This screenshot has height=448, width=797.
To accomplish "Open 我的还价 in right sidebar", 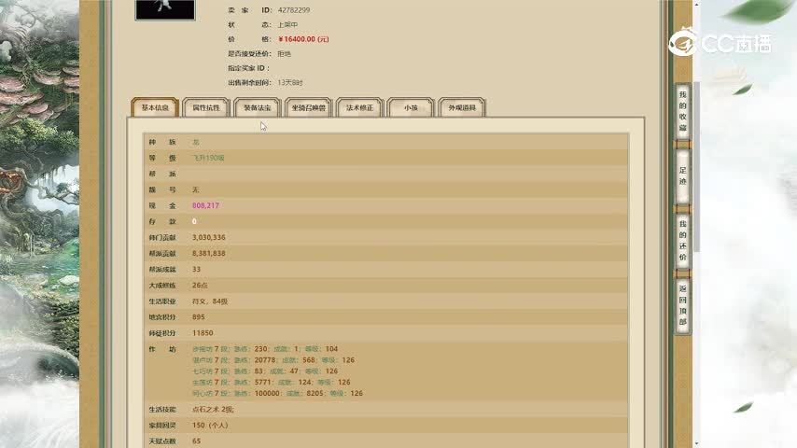I will pyautogui.click(x=682, y=241).
